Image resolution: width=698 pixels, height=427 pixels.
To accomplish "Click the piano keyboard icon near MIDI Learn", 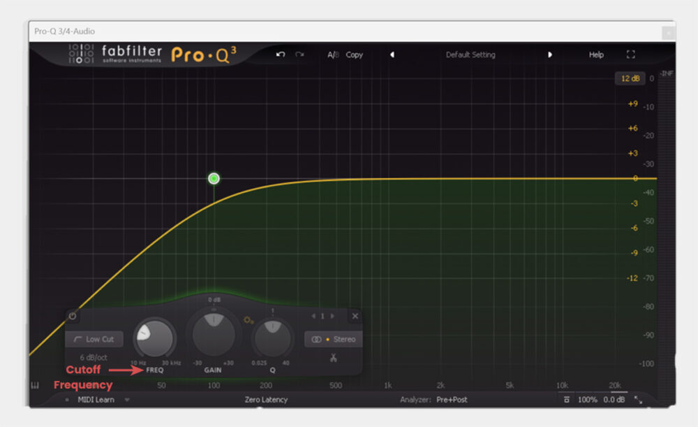I will pyautogui.click(x=34, y=385).
